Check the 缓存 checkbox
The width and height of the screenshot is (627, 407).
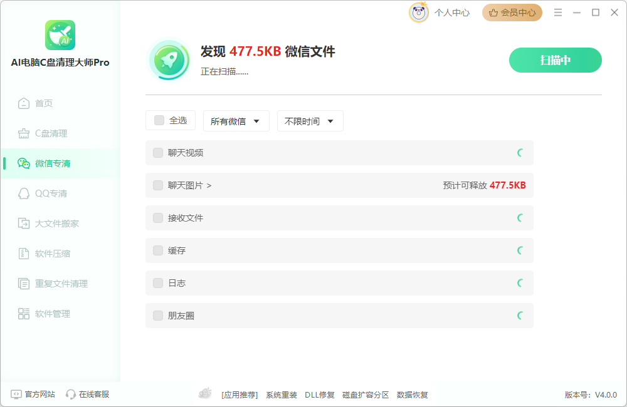158,250
